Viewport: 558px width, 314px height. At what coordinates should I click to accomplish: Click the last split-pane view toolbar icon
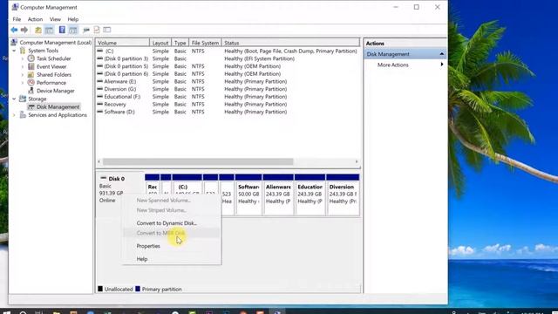pos(107,30)
